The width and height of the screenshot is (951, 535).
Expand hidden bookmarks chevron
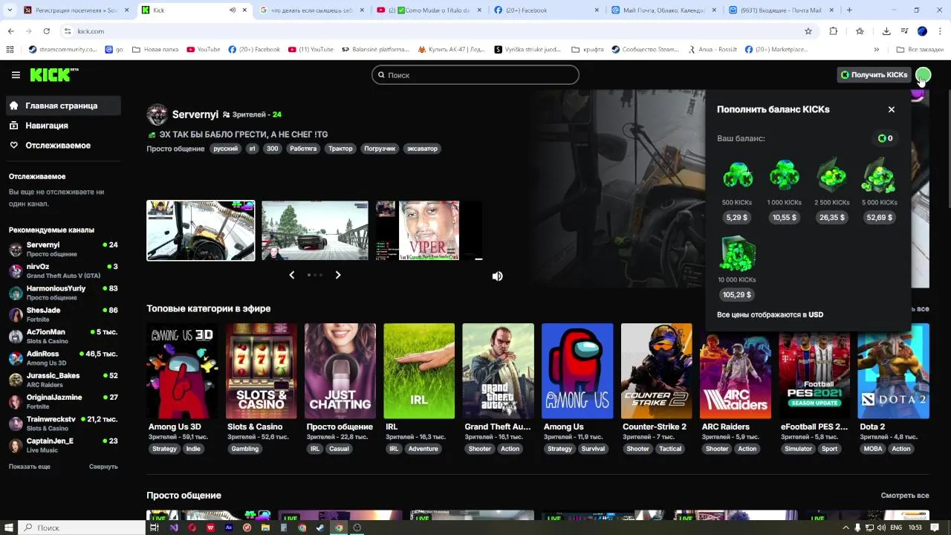877,50
